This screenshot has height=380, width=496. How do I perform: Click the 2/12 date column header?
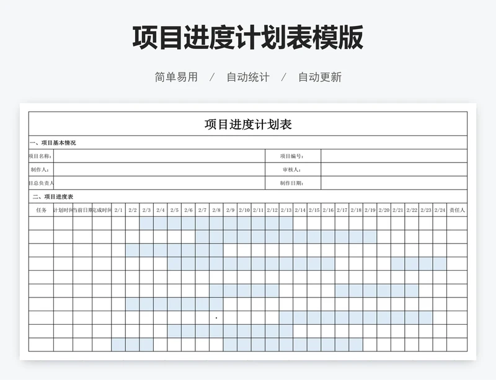point(272,210)
